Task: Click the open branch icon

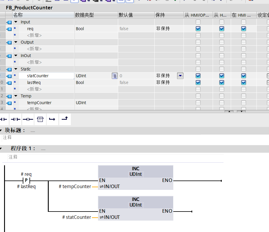Action: (52, 119)
